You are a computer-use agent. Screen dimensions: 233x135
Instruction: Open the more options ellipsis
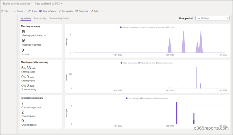pyautogui.click(x=102, y=11)
